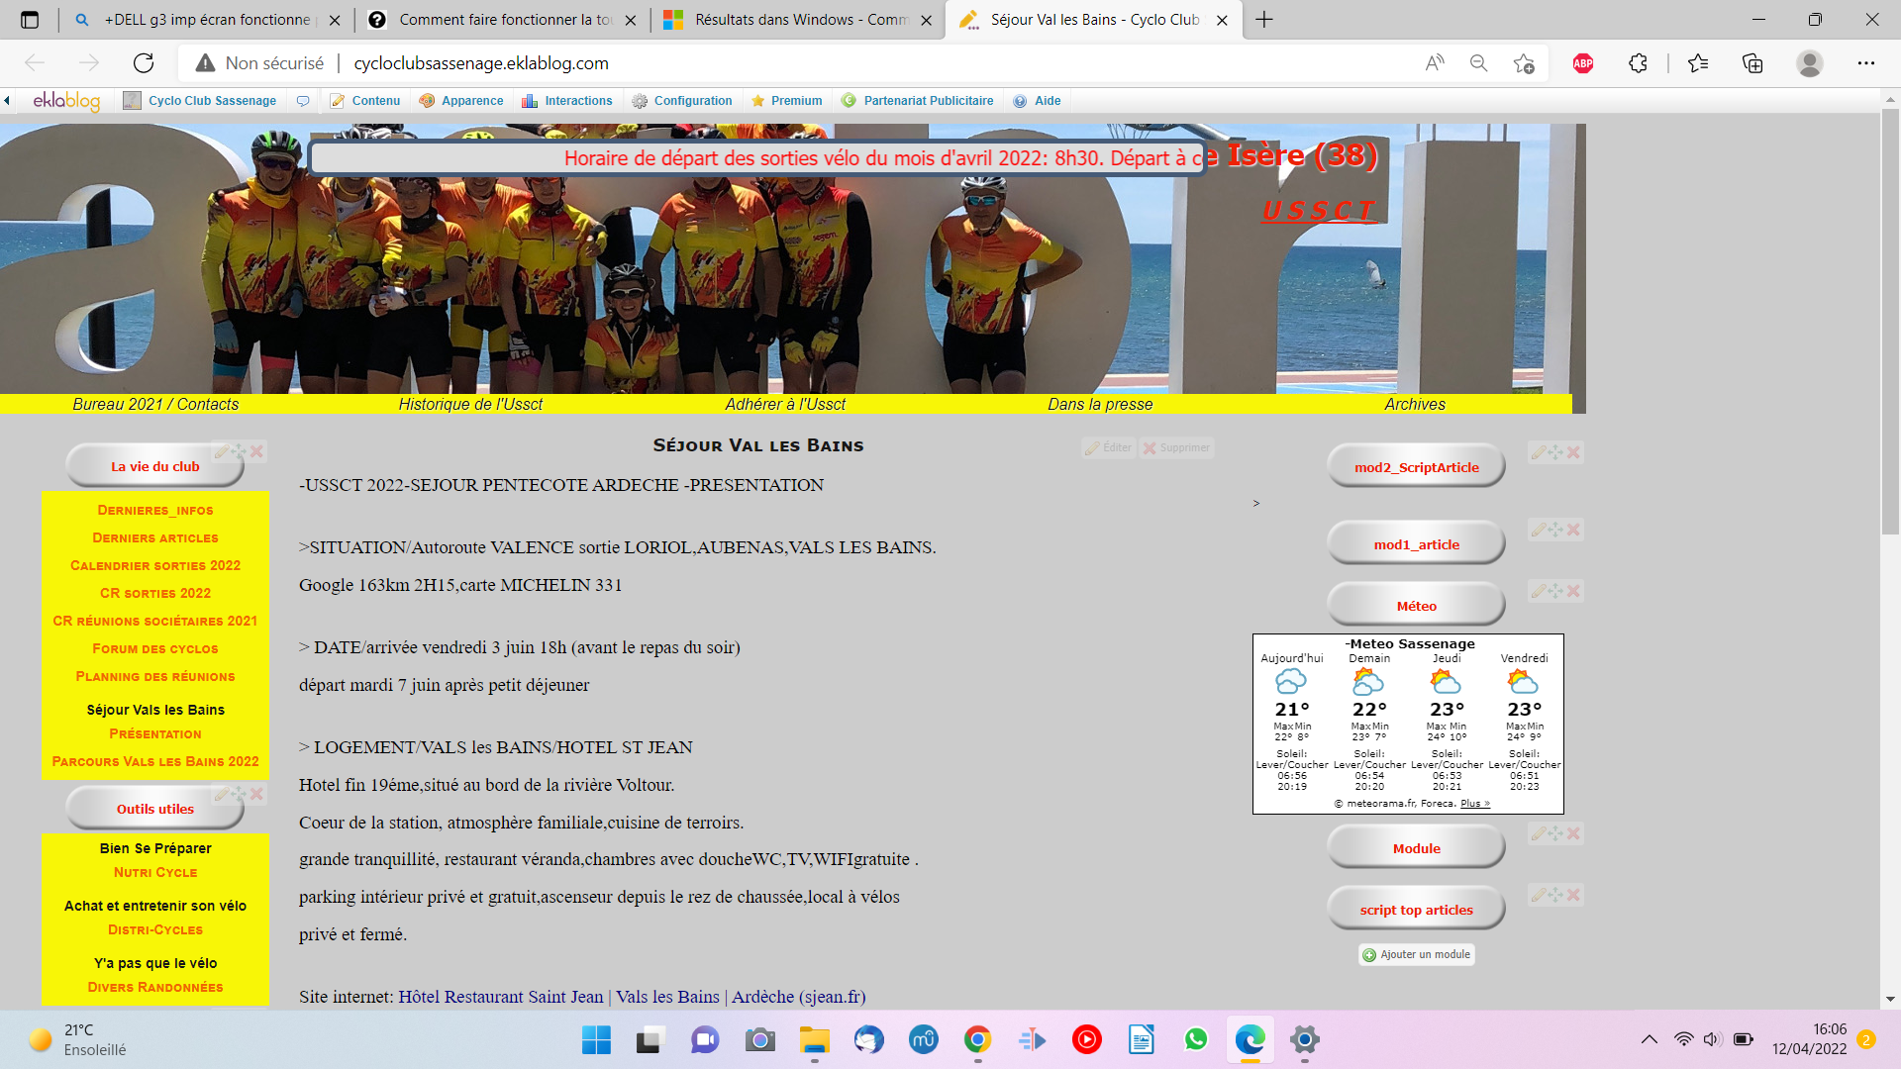Click the zoom out magnifier icon
The width and height of the screenshot is (1901, 1069).
(1478, 63)
